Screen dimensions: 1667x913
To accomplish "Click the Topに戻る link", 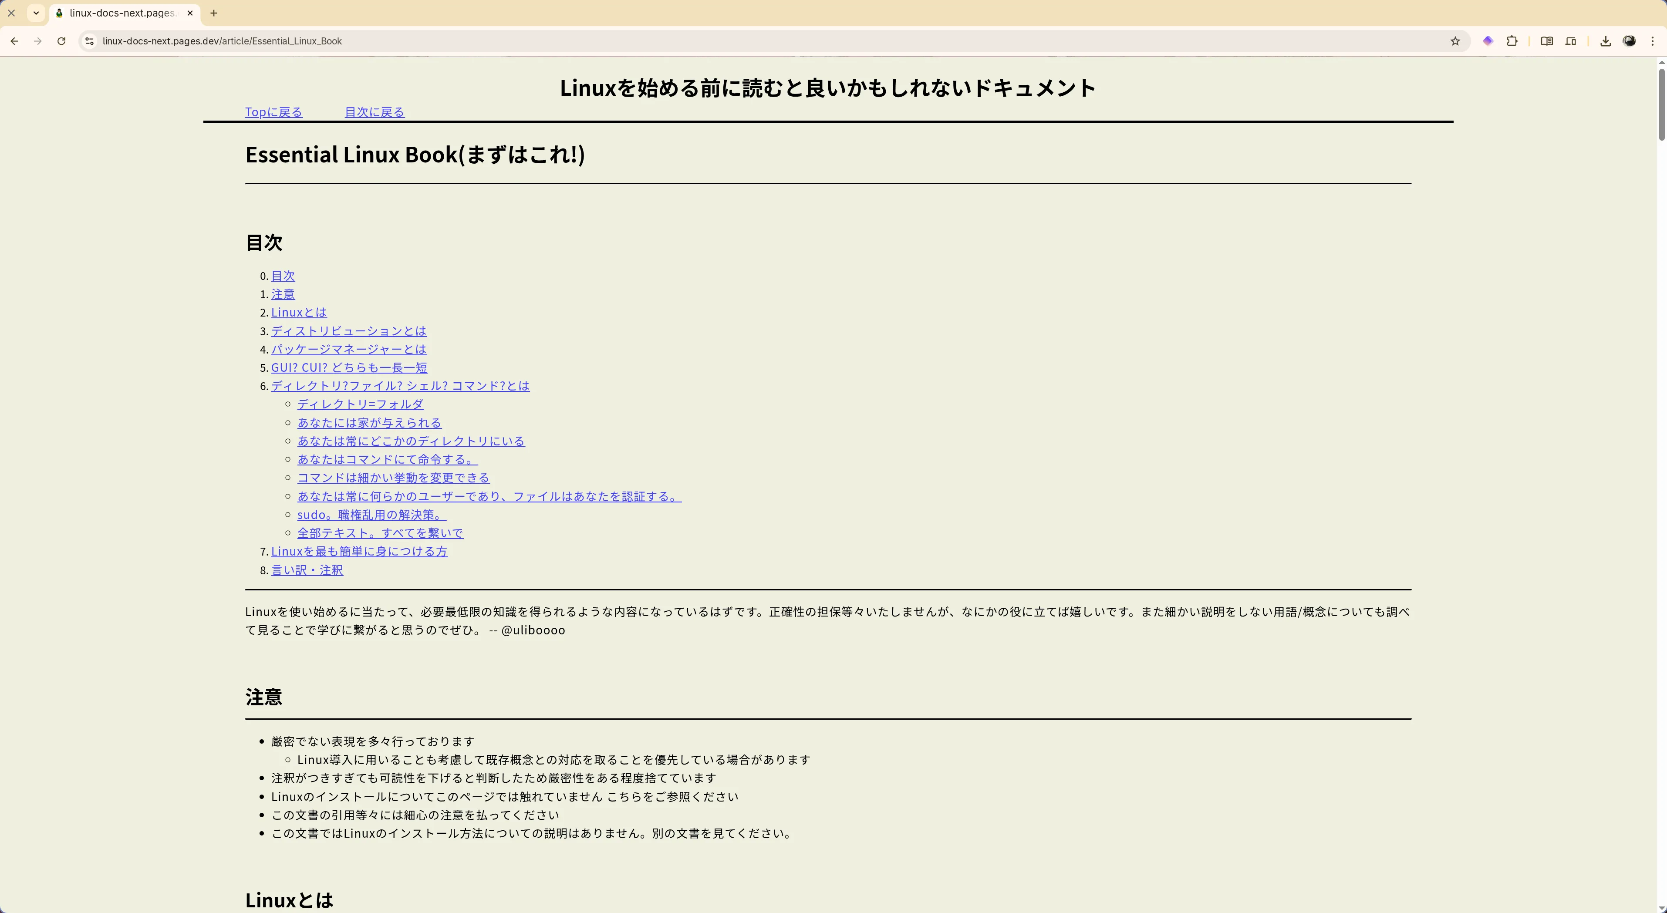I will pyautogui.click(x=273, y=111).
